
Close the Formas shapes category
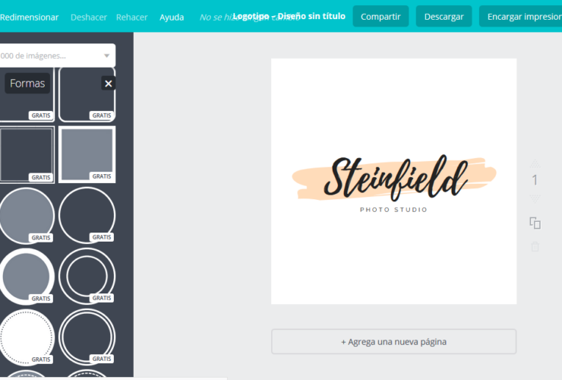tap(109, 84)
